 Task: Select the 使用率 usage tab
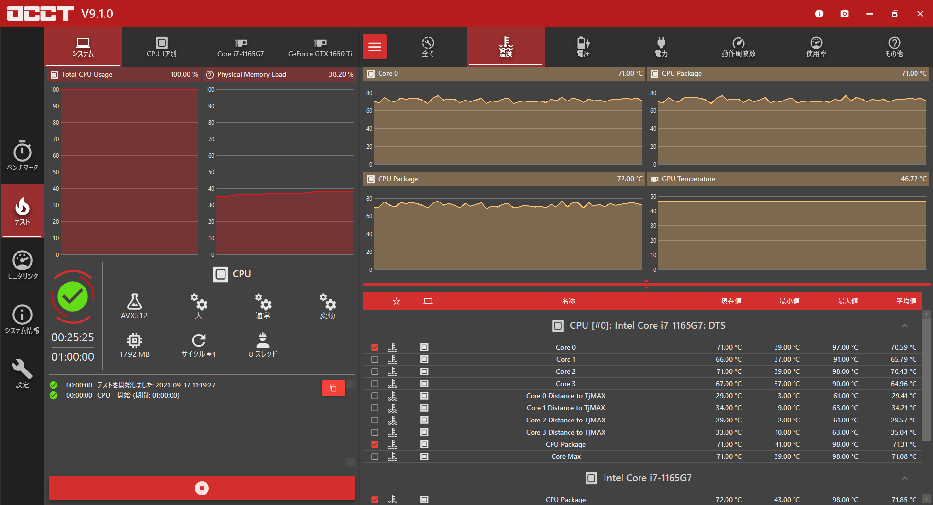(x=816, y=47)
